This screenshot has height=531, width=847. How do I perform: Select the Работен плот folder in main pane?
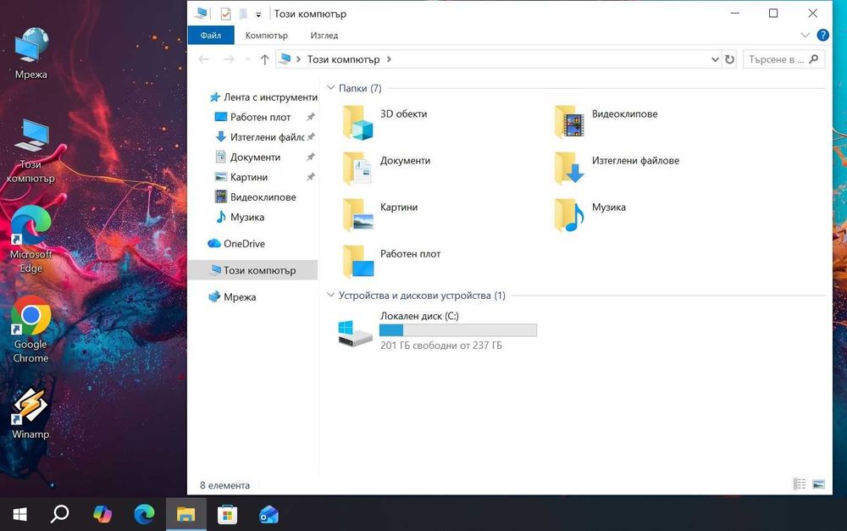(x=357, y=262)
